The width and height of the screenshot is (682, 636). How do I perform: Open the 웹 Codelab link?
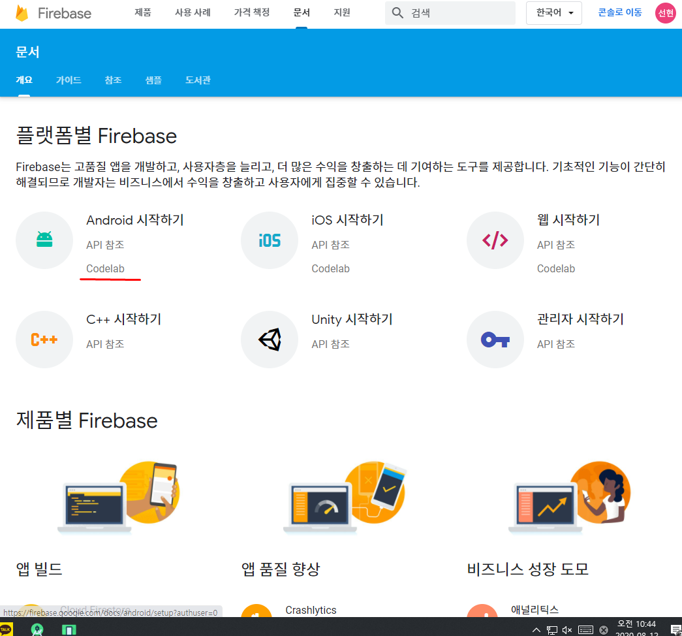[556, 268]
